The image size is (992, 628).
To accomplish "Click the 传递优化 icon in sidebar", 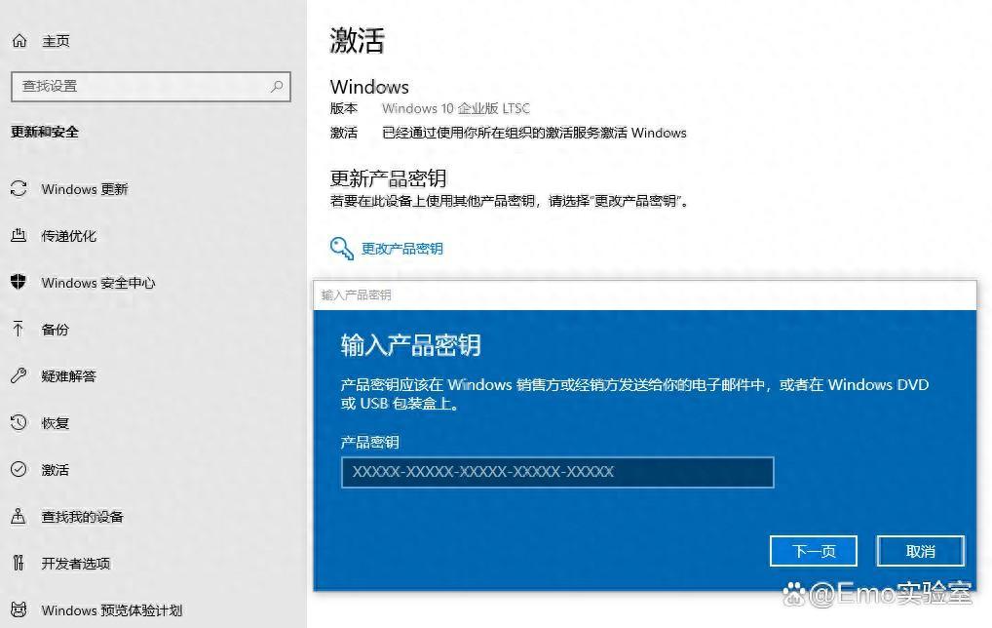I will pos(19,236).
